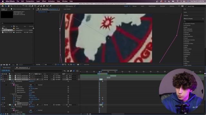
Task: Toggle Inverted checkbox for layer 3 Mask 1
Action: click(x=37, y=85)
